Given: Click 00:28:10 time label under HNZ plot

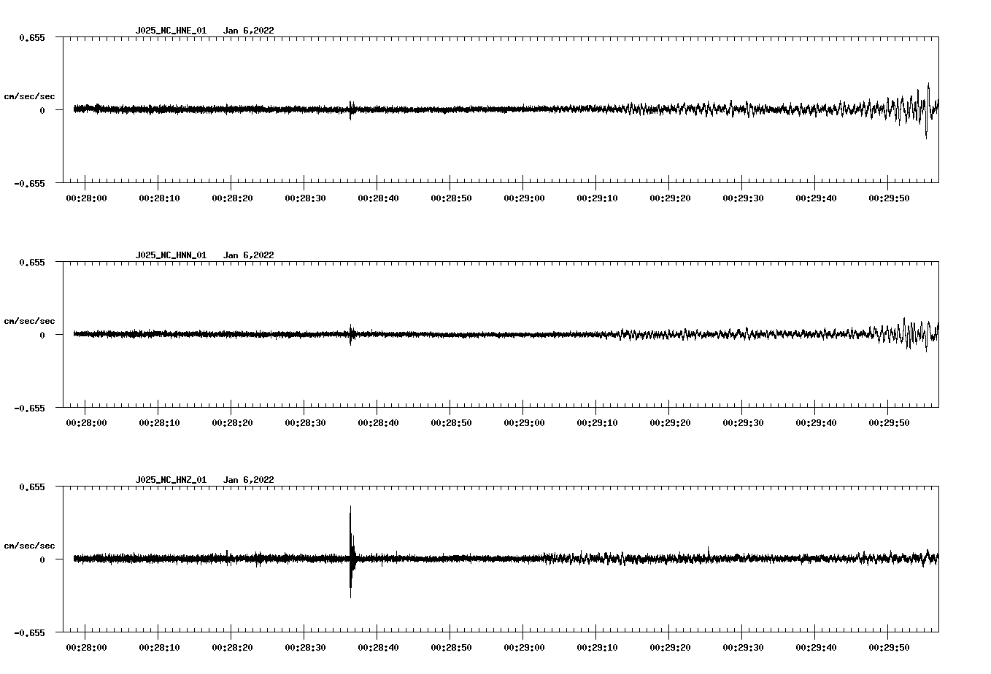Looking at the screenshot, I should [159, 647].
